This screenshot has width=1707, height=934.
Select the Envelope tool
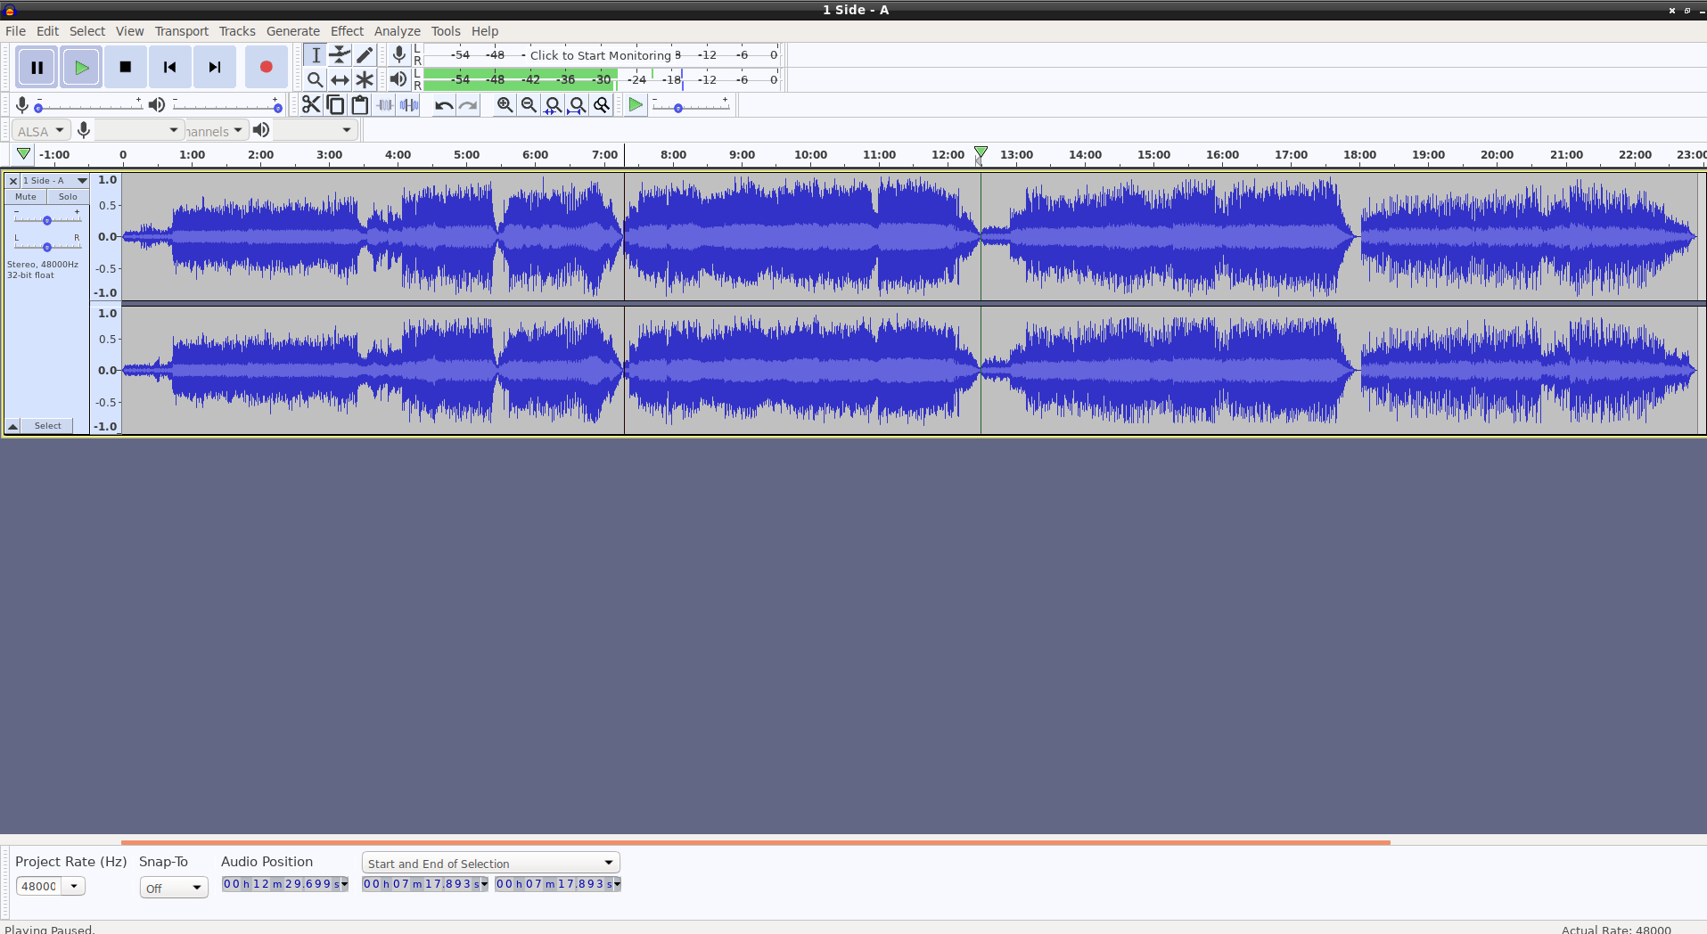pyautogui.click(x=340, y=55)
